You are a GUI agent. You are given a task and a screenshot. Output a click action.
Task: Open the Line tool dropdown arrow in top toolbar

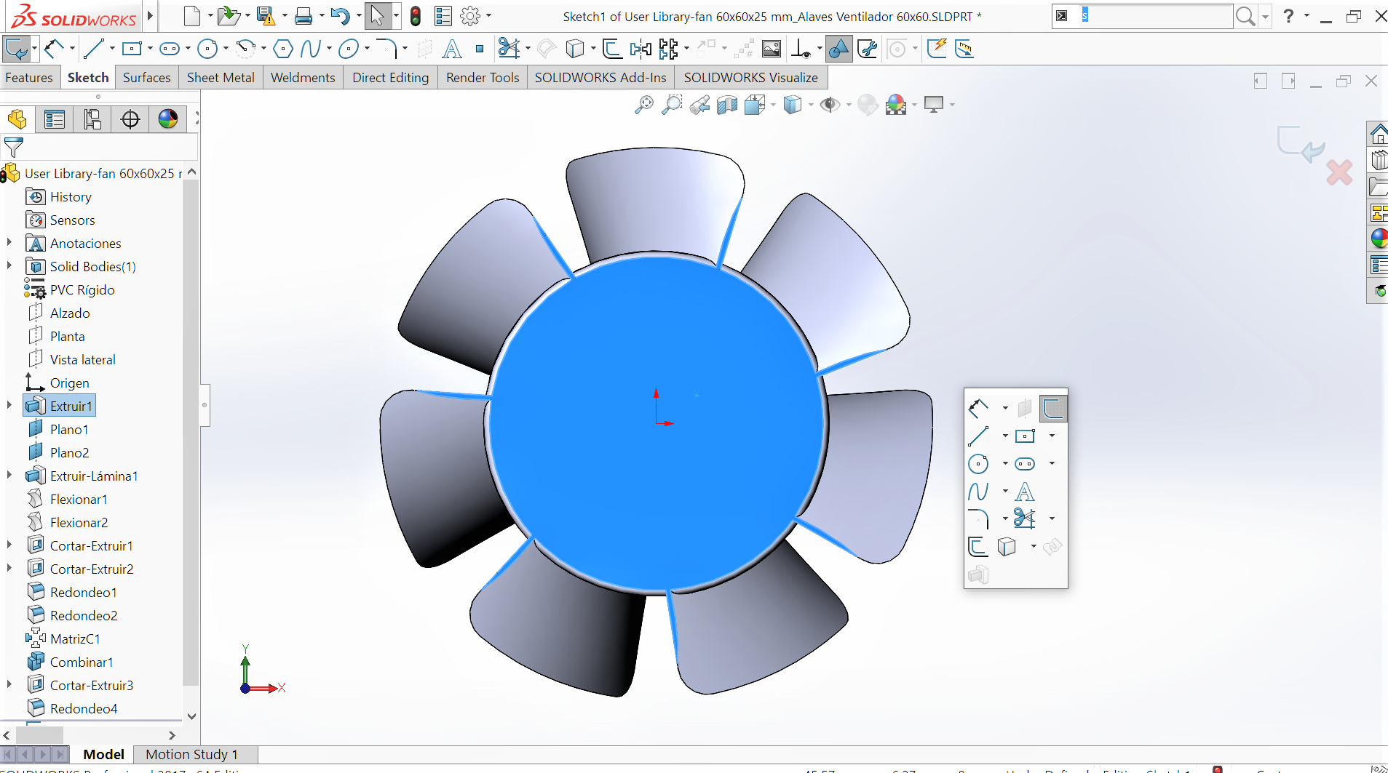112,49
